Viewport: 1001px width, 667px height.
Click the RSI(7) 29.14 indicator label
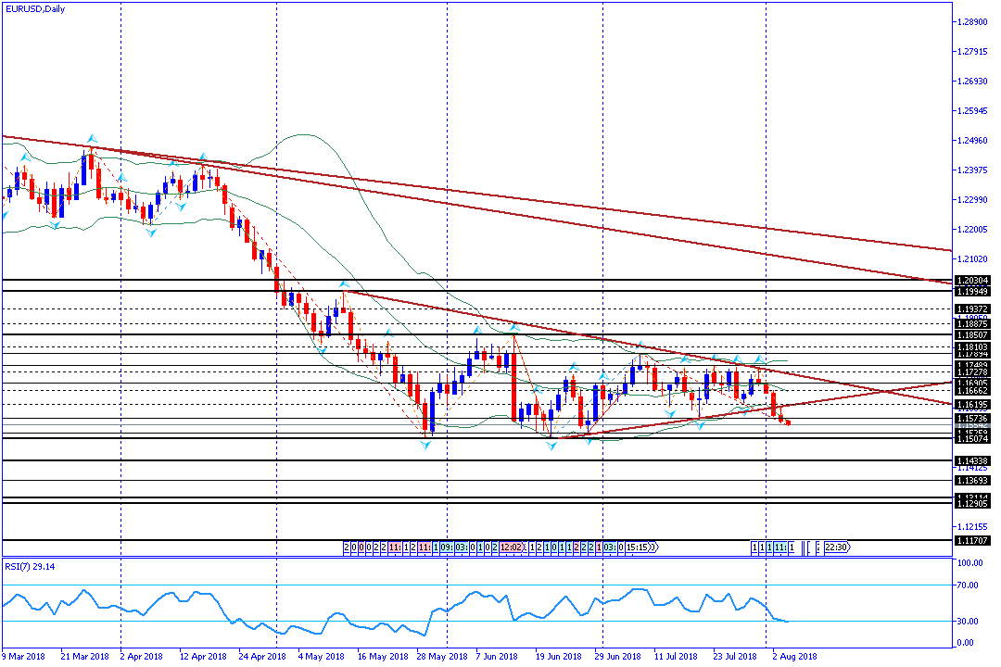tap(30, 566)
